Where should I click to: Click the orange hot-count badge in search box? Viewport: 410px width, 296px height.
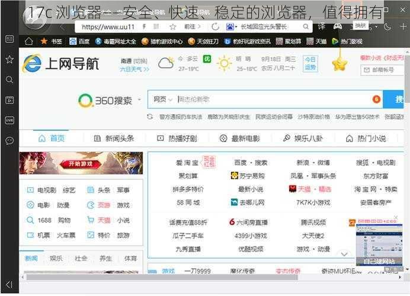coord(376,99)
